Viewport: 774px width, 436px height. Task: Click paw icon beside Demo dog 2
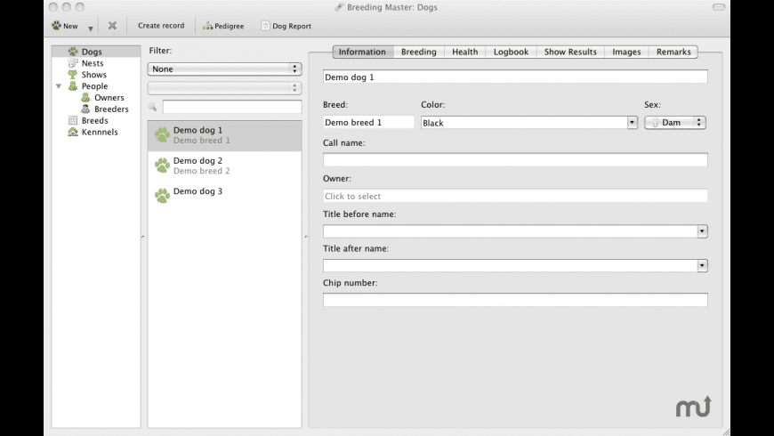point(162,166)
